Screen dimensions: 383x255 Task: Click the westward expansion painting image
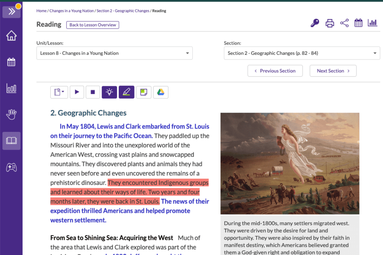pyautogui.click(x=290, y=164)
